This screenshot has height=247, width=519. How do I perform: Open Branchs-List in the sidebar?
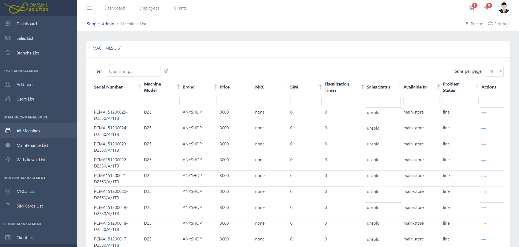click(x=38, y=53)
